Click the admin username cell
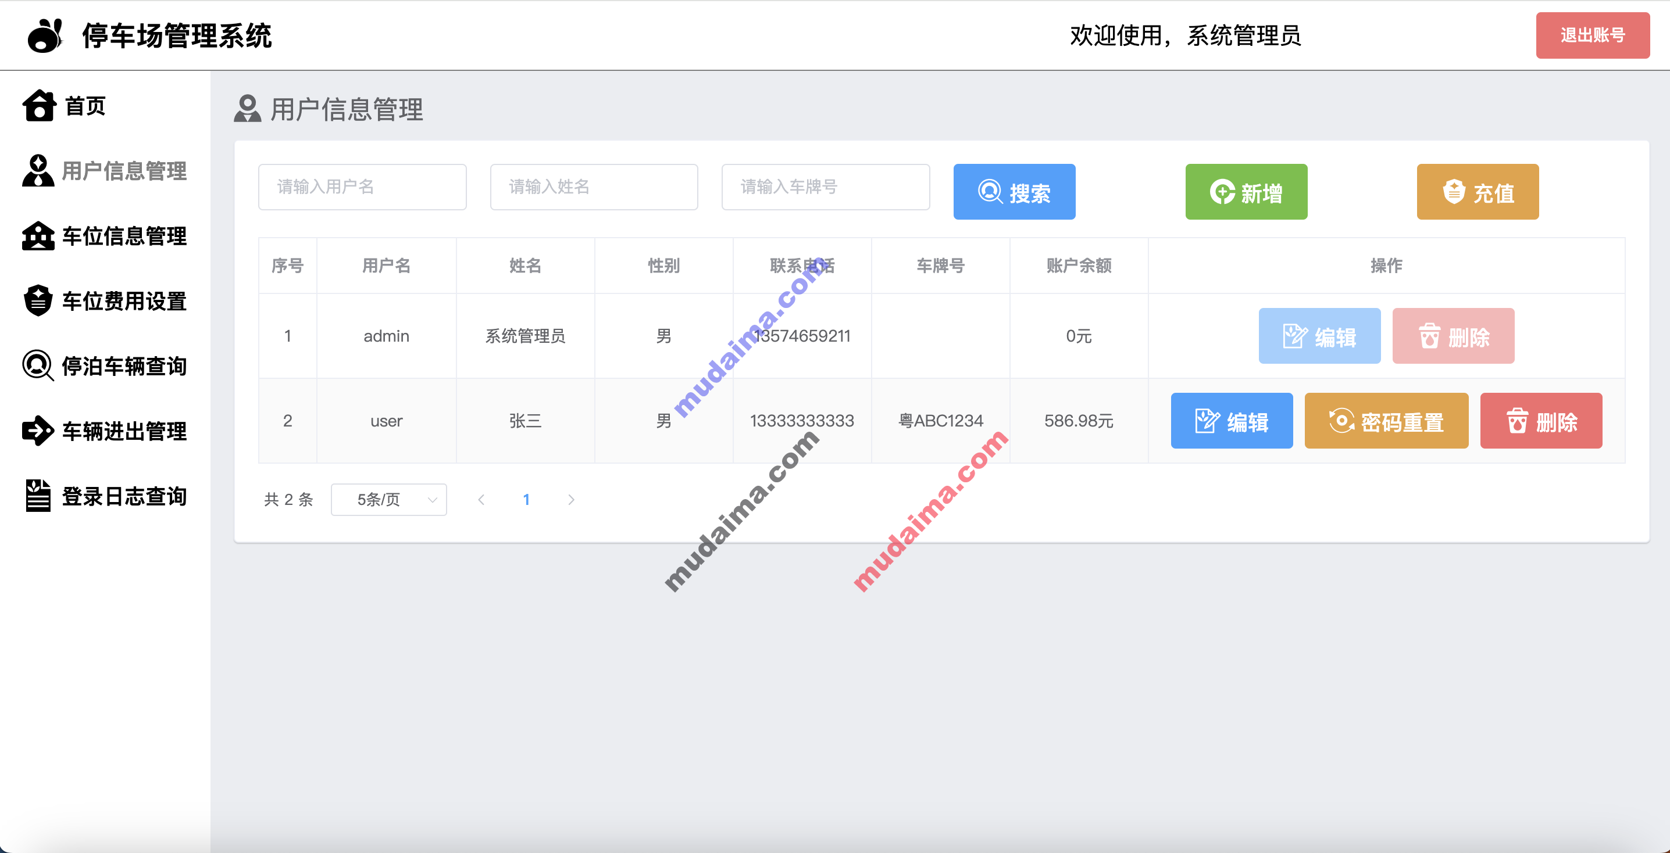 tap(386, 336)
